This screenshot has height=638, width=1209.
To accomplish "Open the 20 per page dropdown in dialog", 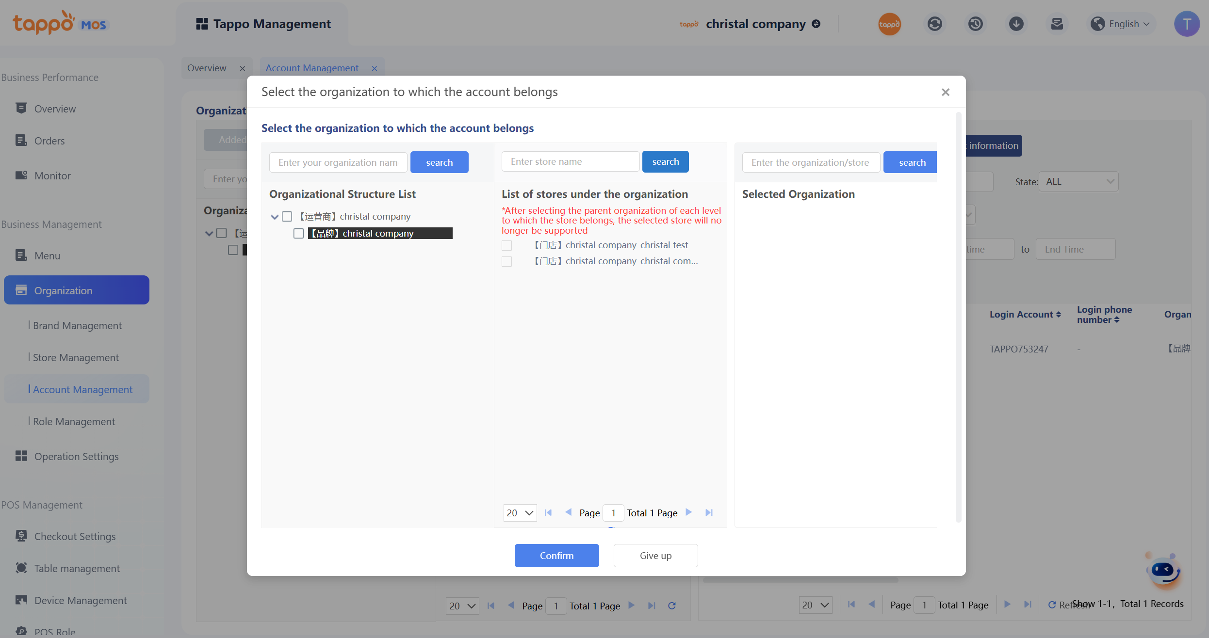I will pos(520,512).
